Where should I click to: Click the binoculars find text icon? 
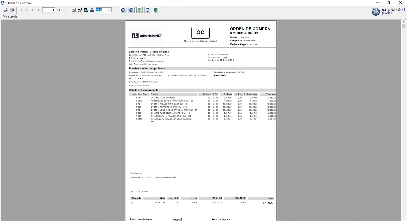(92, 10)
